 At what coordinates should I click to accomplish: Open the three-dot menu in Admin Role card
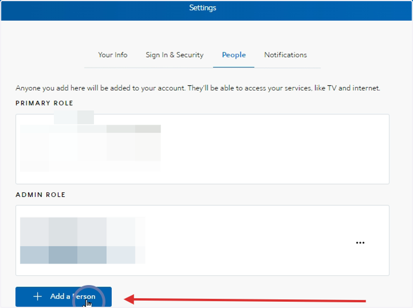click(x=360, y=243)
